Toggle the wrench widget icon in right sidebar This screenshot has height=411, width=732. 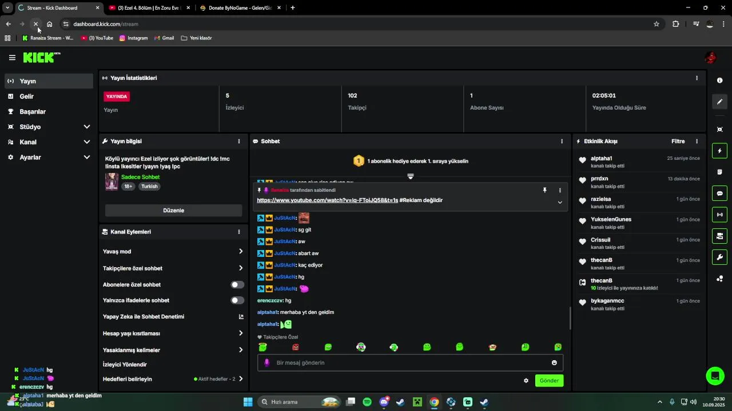coord(720,257)
